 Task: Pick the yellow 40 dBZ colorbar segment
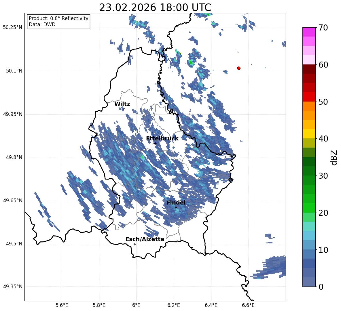pyautogui.click(x=309, y=134)
